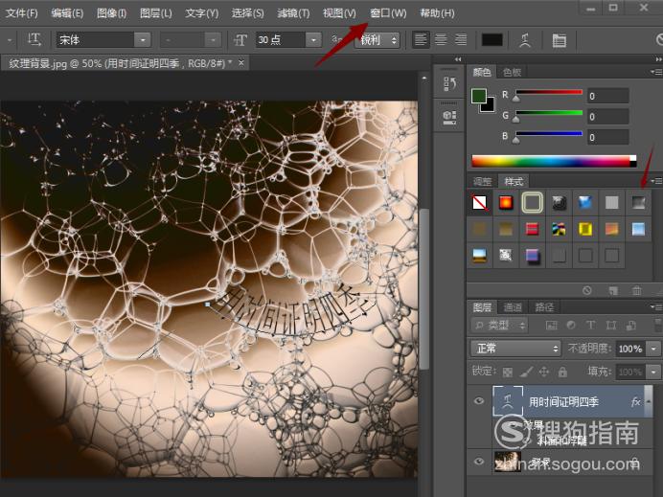Open the 图像(I) menu
The image size is (663, 497).
click(112, 13)
